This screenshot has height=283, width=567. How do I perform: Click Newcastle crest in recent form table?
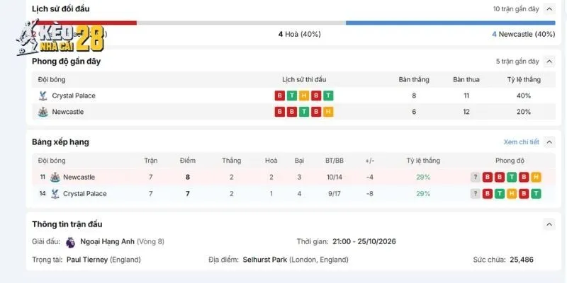click(x=43, y=112)
